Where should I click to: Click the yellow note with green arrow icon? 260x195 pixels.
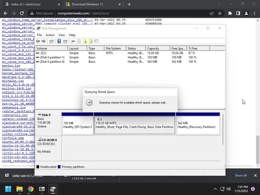coord(85,41)
